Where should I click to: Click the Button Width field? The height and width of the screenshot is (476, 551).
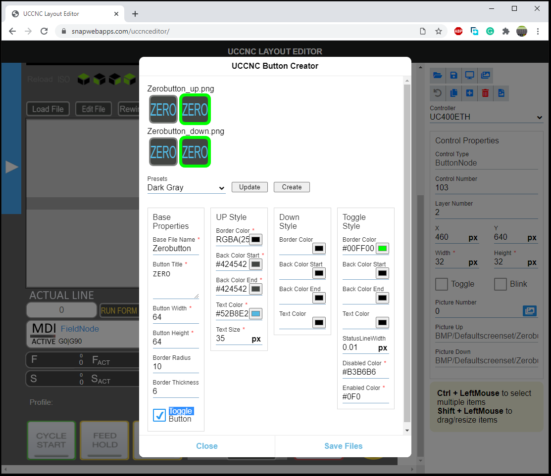(x=176, y=317)
